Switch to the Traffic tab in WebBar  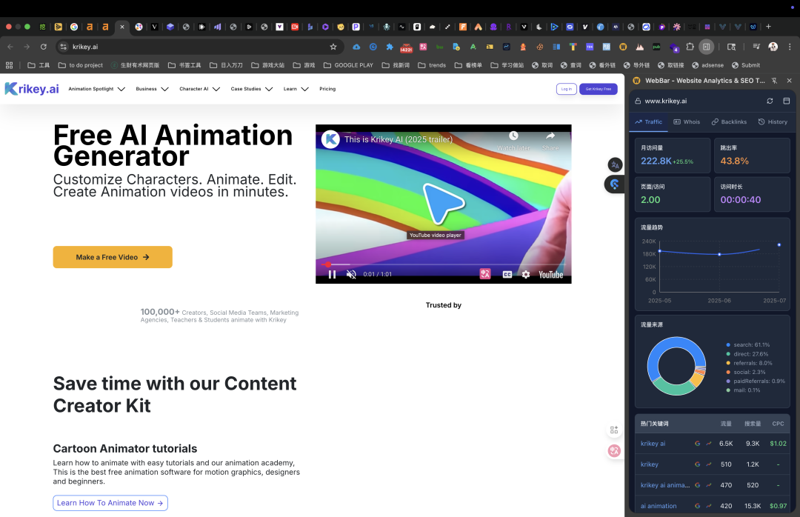point(648,122)
